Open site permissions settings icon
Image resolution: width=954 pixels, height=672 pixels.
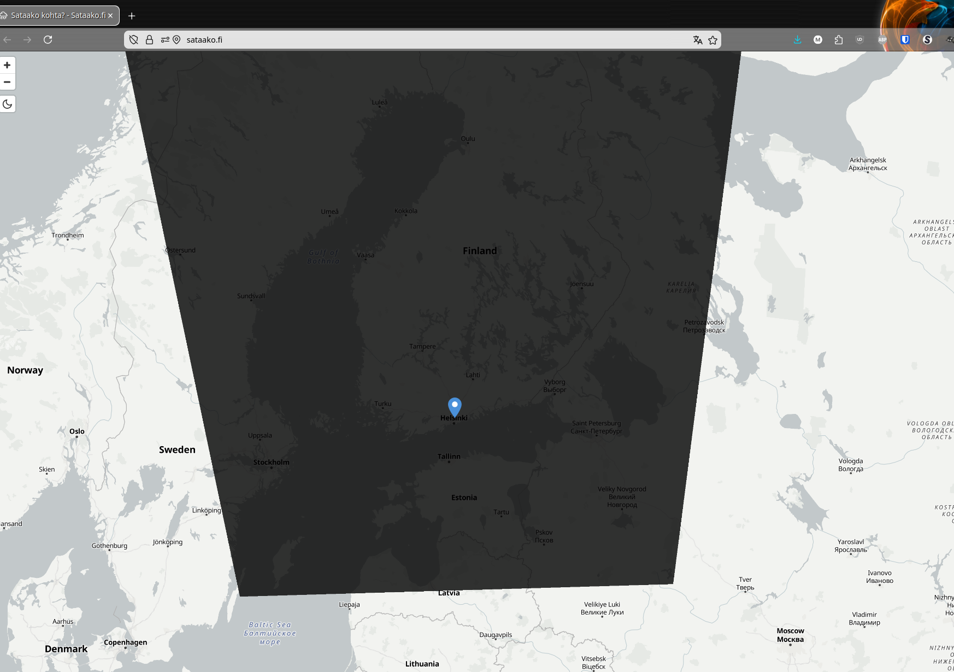pyautogui.click(x=164, y=40)
